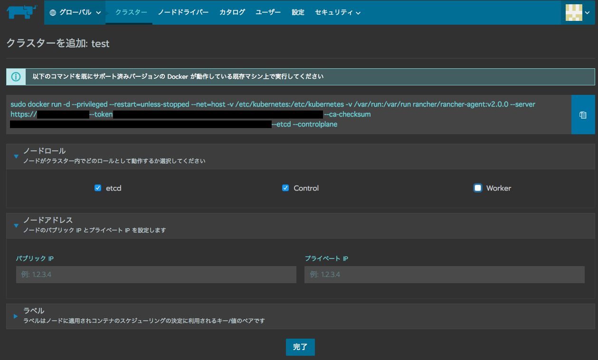
Task: Open the グローバル scope dropdown
Action: click(x=75, y=12)
